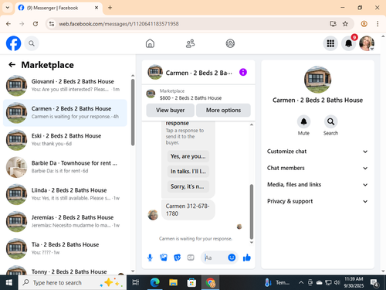Click Carmen's avatar beside phone message
The image size is (386, 290).
click(153, 214)
